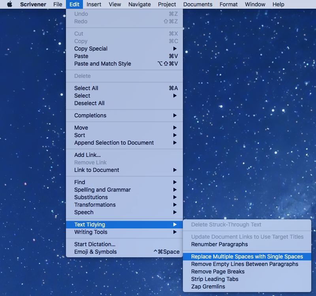
Task: Expand the Completions submenu
Action: [x=124, y=115]
